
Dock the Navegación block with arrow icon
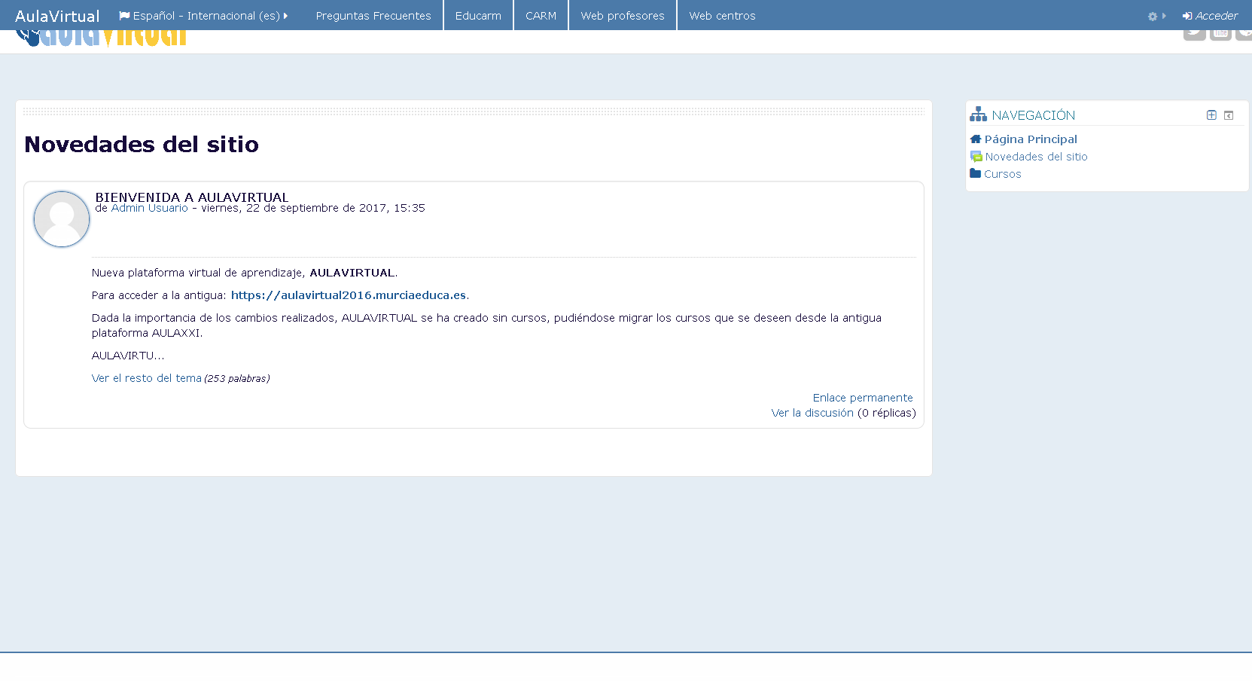1229,115
